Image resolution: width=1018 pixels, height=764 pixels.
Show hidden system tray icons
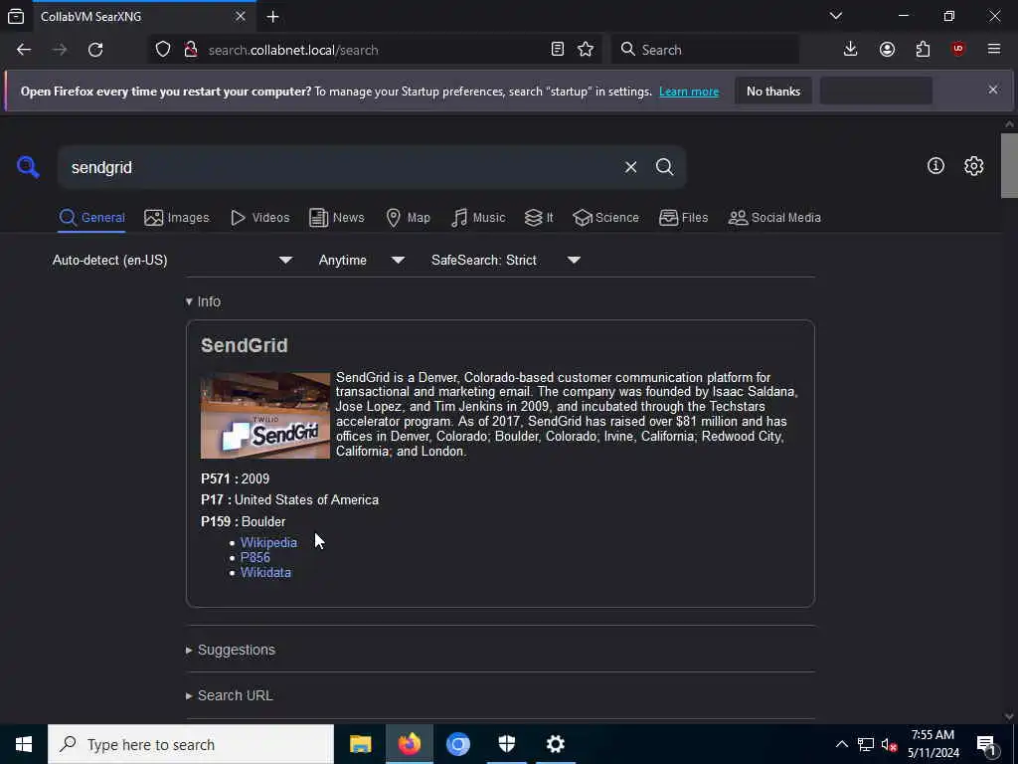pyautogui.click(x=841, y=744)
